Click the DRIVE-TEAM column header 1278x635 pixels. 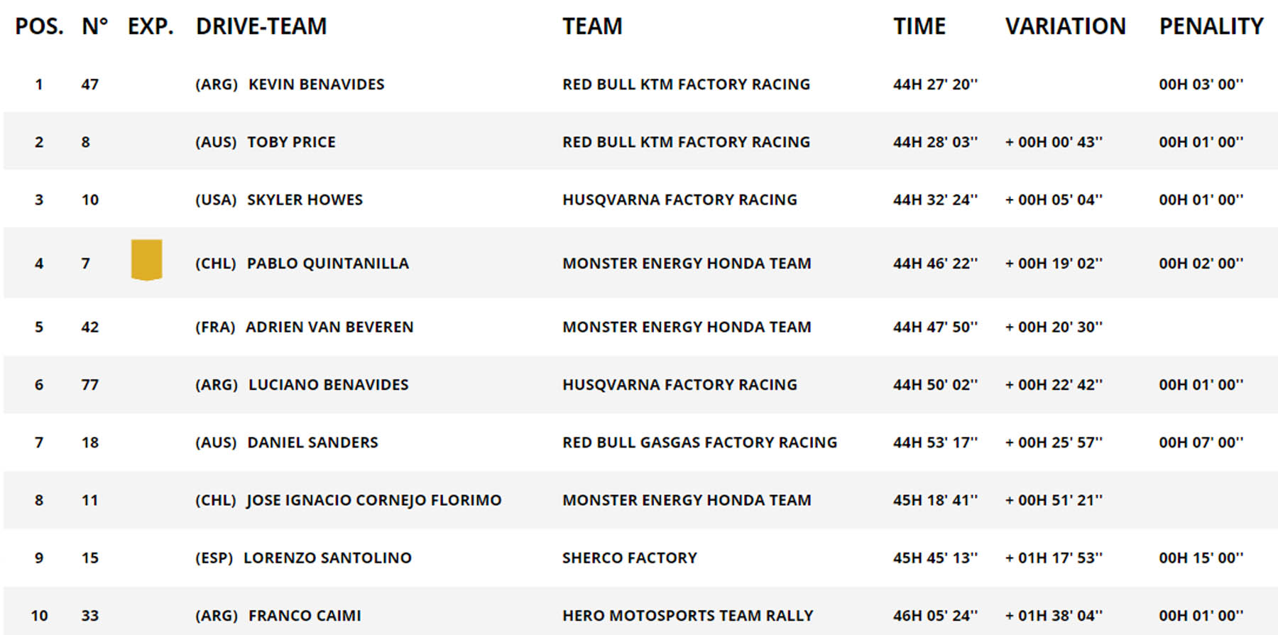click(261, 26)
